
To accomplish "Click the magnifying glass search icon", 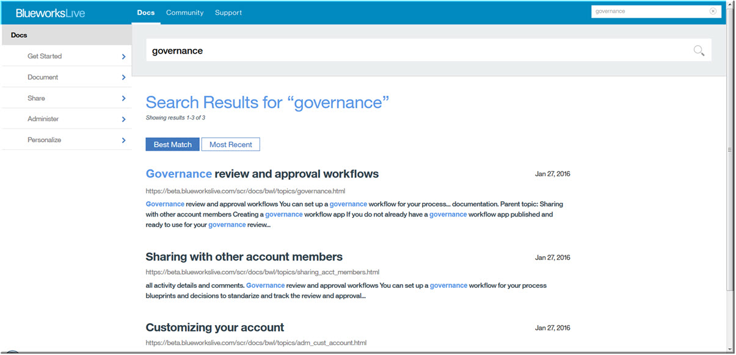I will (699, 51).
